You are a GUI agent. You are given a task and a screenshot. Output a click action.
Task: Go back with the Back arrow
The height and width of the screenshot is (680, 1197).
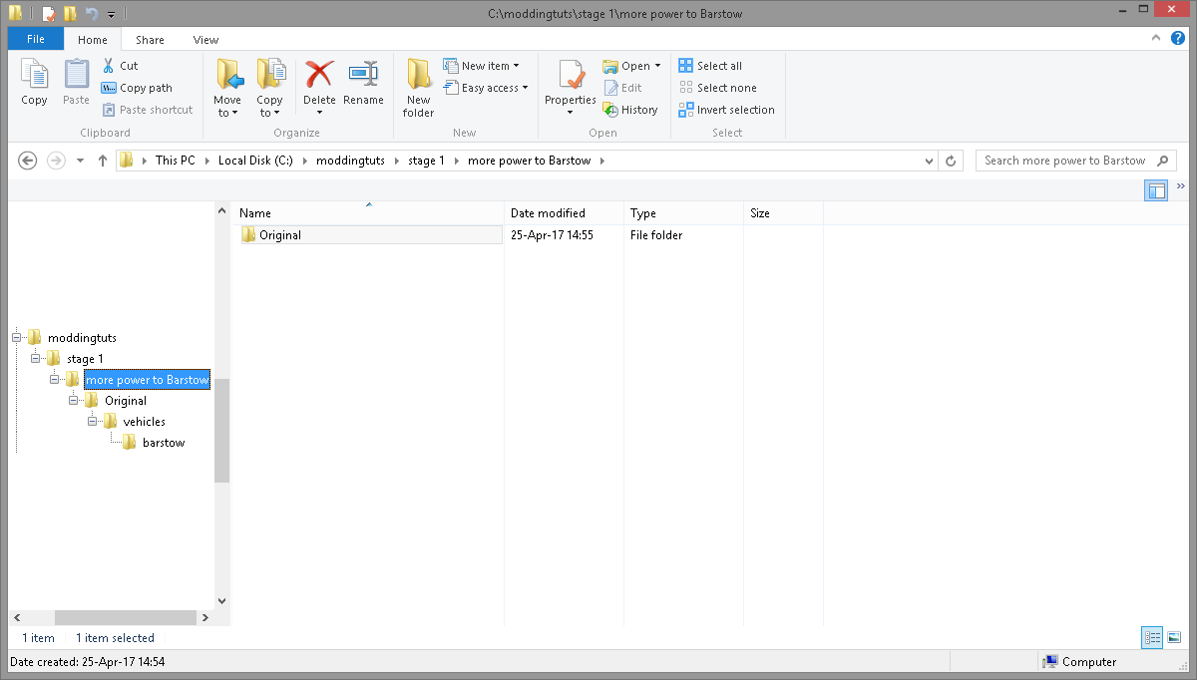28,161
